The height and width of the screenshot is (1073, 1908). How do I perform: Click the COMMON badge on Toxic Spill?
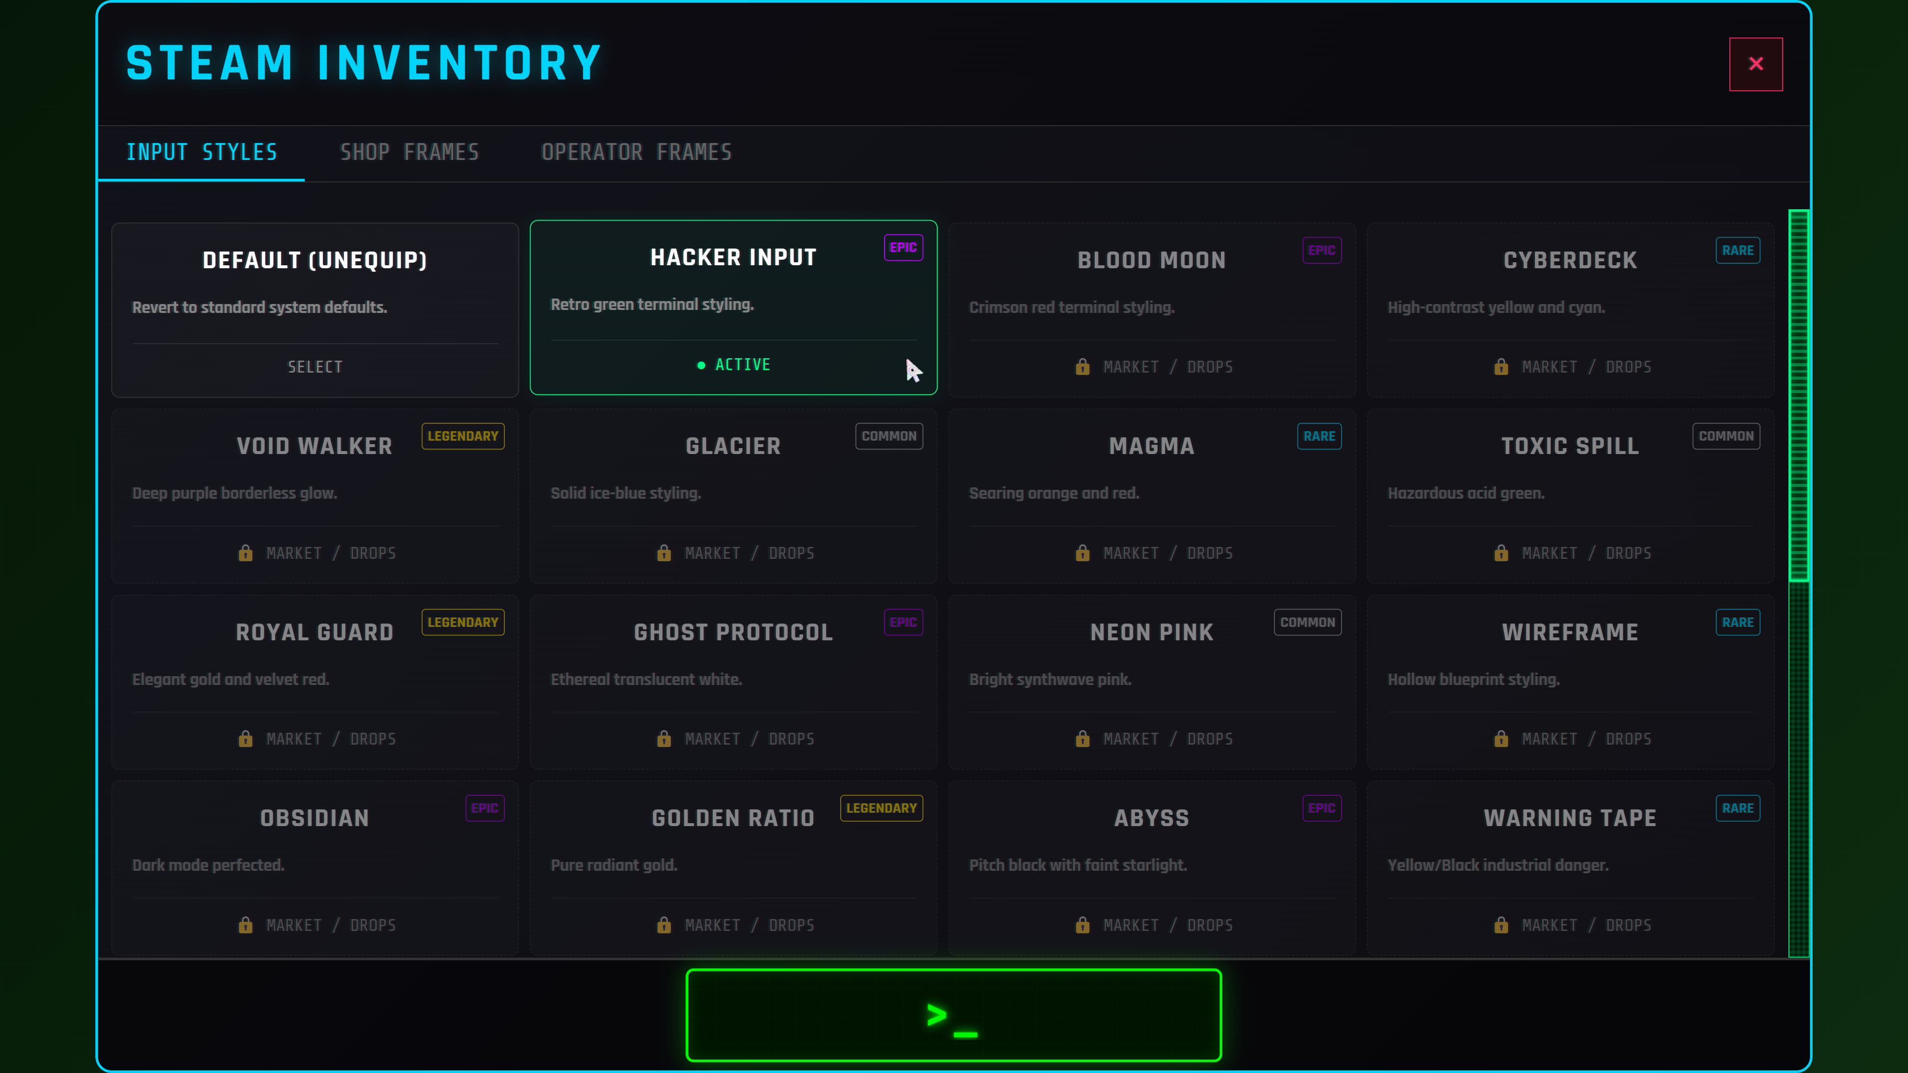coord(1726,436)
